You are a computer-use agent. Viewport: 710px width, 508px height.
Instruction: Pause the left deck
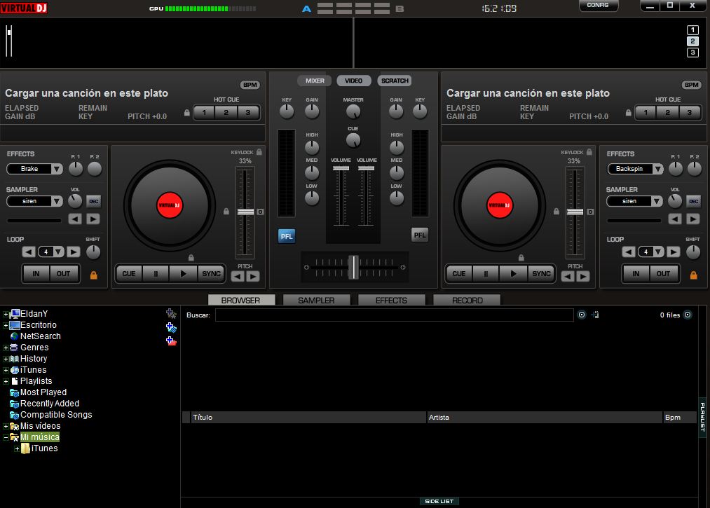[156, 274]
